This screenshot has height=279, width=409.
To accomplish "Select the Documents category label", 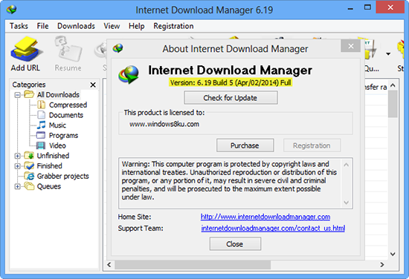I will (x=66, y=115).
